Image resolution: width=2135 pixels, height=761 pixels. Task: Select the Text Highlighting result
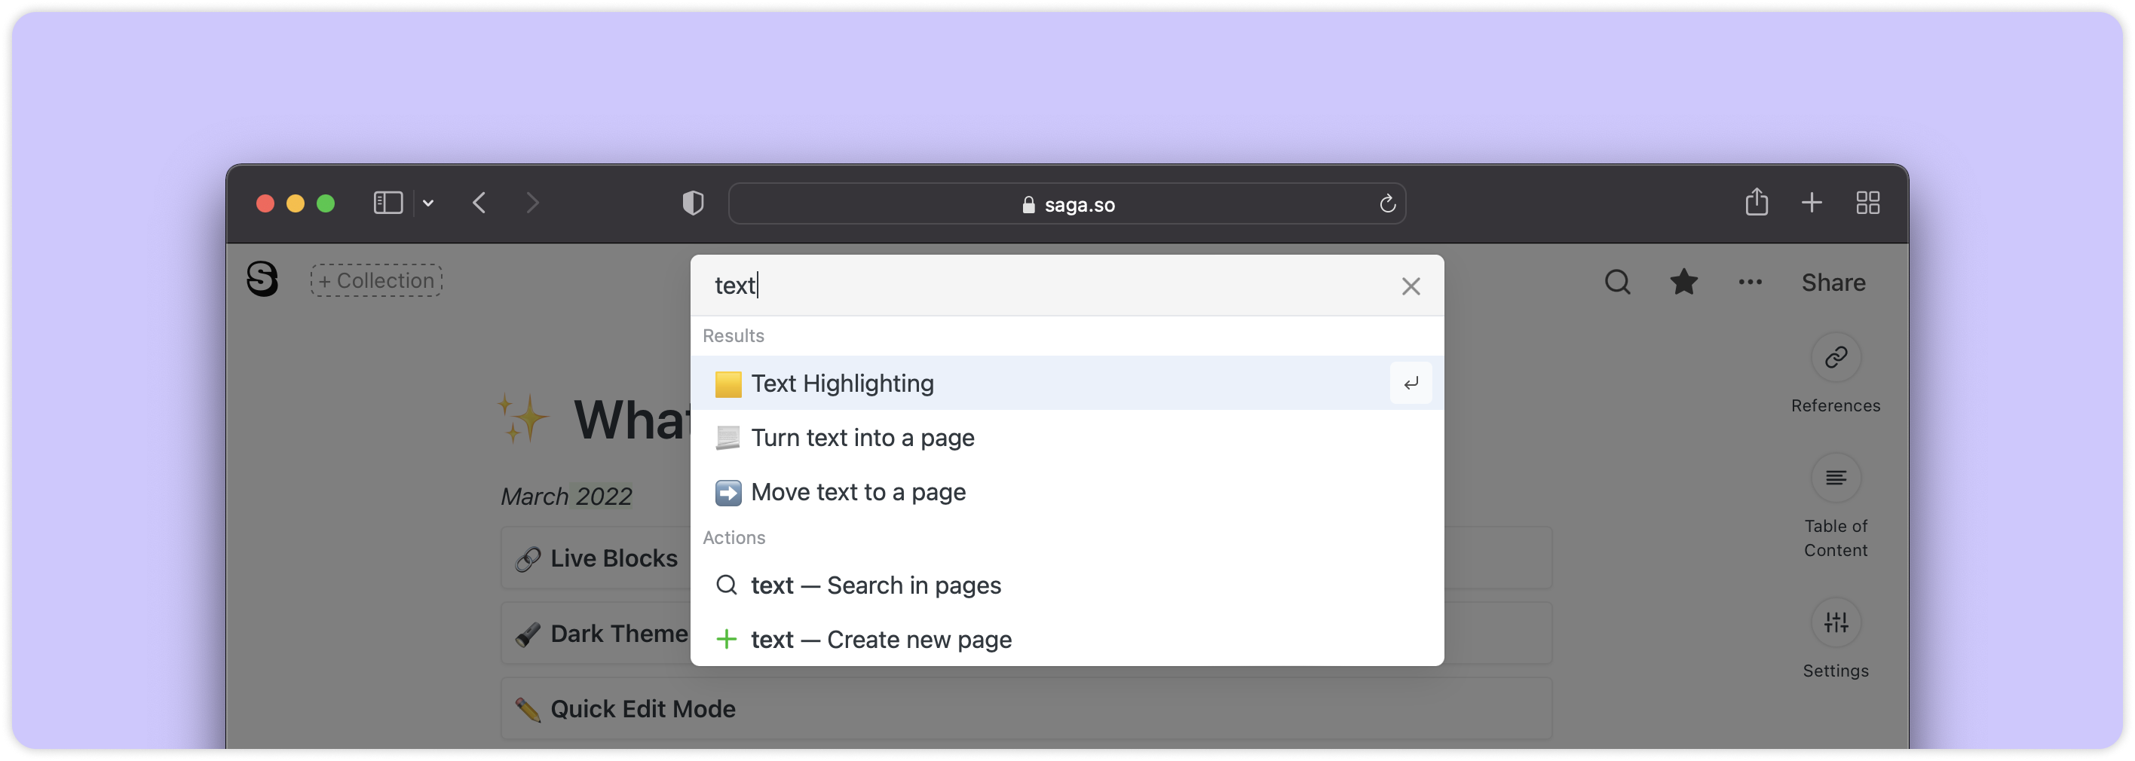click(842, 384)
